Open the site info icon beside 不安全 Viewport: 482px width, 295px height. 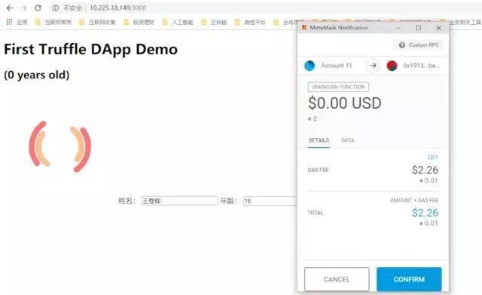click(x=56, y=8)
